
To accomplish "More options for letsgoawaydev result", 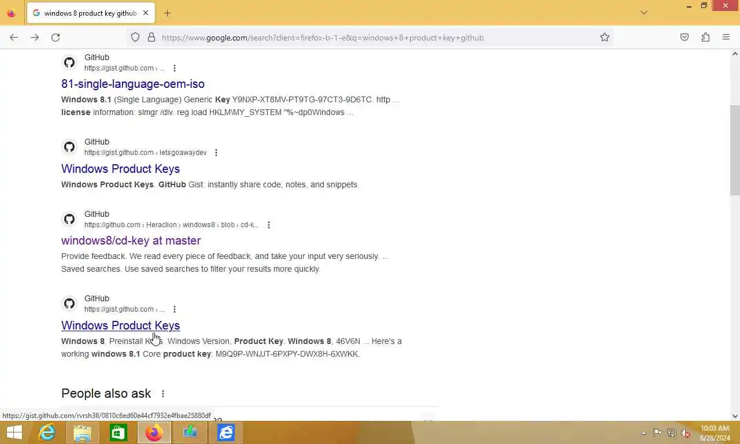I will [216, 153].
